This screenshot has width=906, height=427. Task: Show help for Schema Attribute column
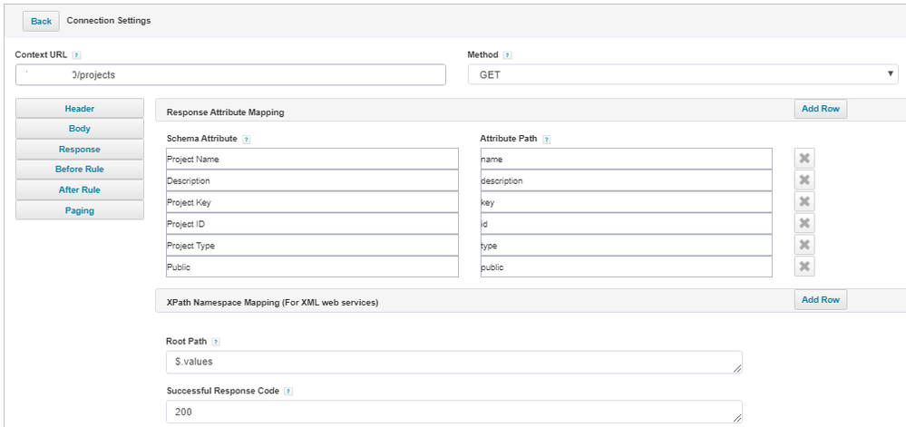point(247,140)
